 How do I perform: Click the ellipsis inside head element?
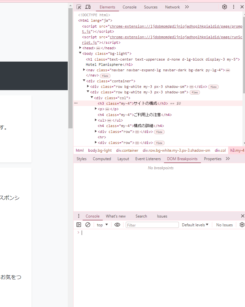(98, 48)
